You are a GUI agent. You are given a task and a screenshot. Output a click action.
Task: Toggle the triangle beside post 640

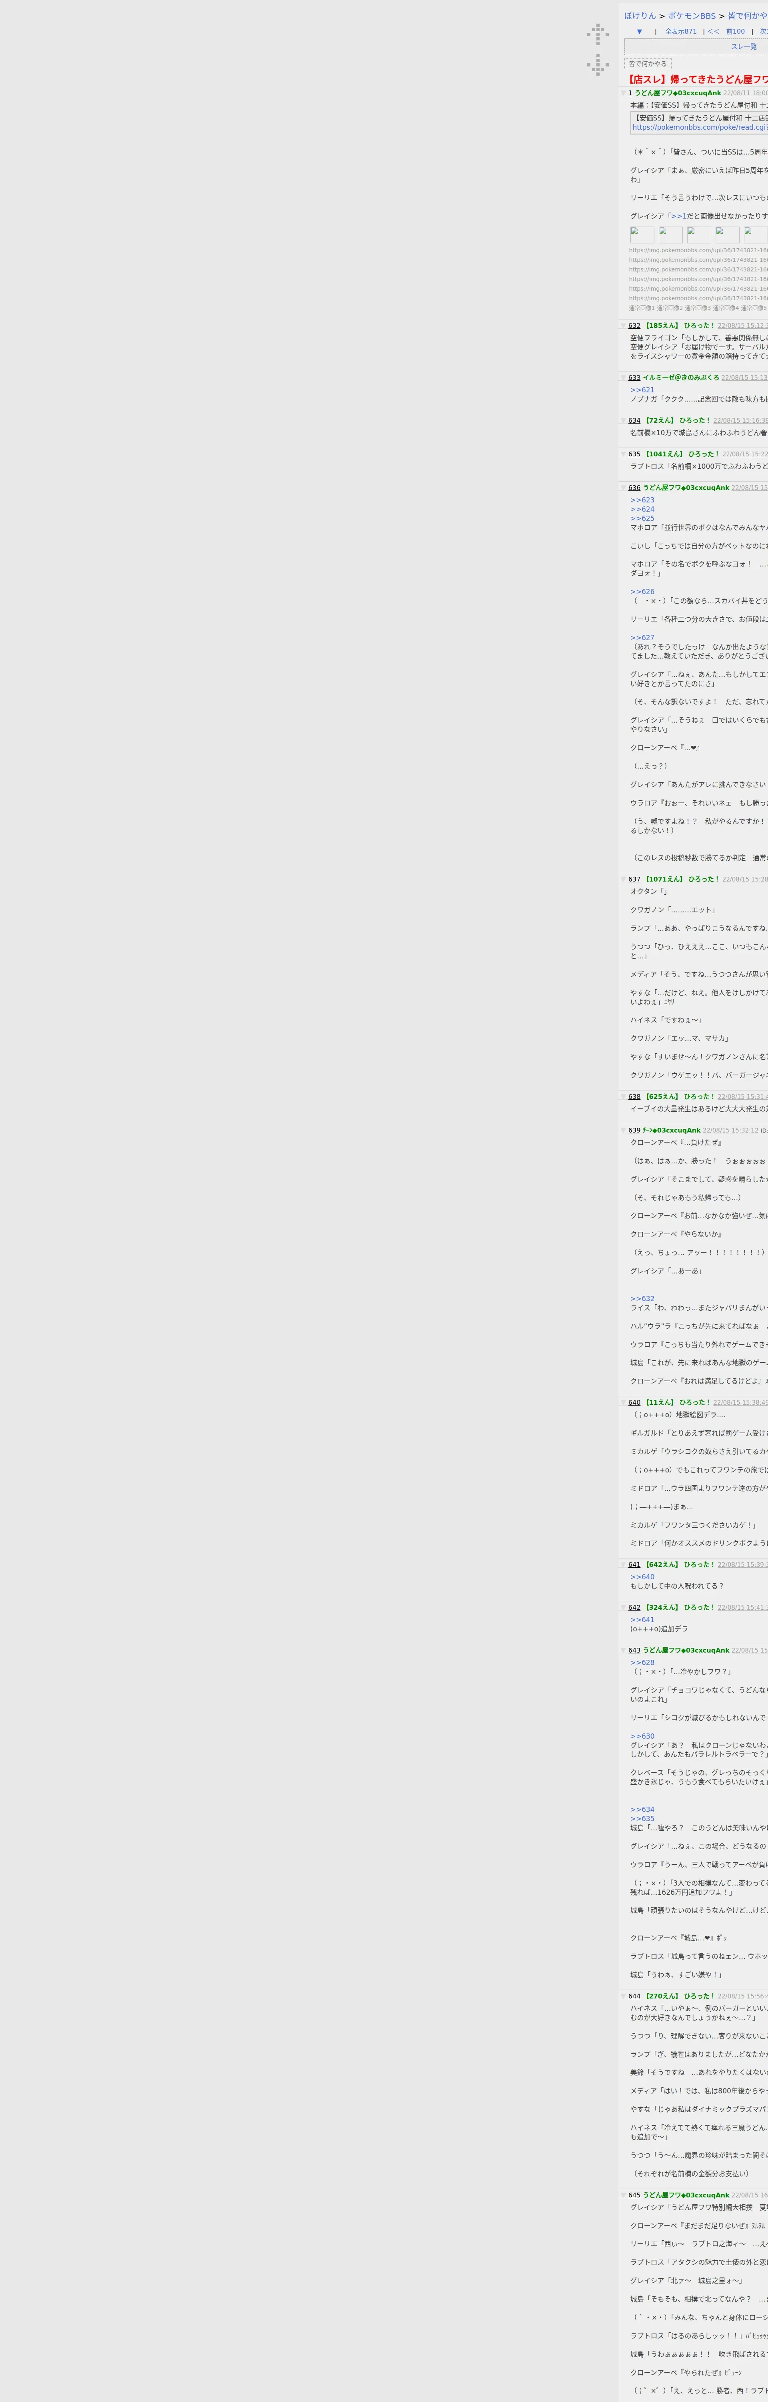click(x=624, y=1402)
